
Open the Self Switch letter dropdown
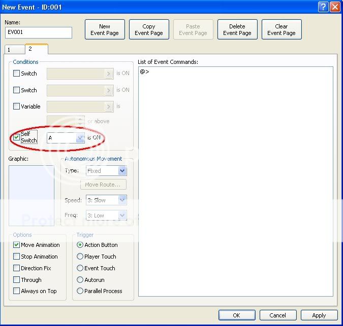click(x=80, y=138)
